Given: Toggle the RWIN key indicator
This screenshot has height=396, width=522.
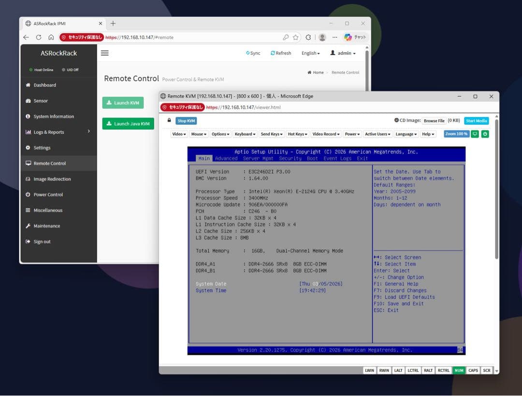Looking at the screenshot, I should (x=384, y=370).
